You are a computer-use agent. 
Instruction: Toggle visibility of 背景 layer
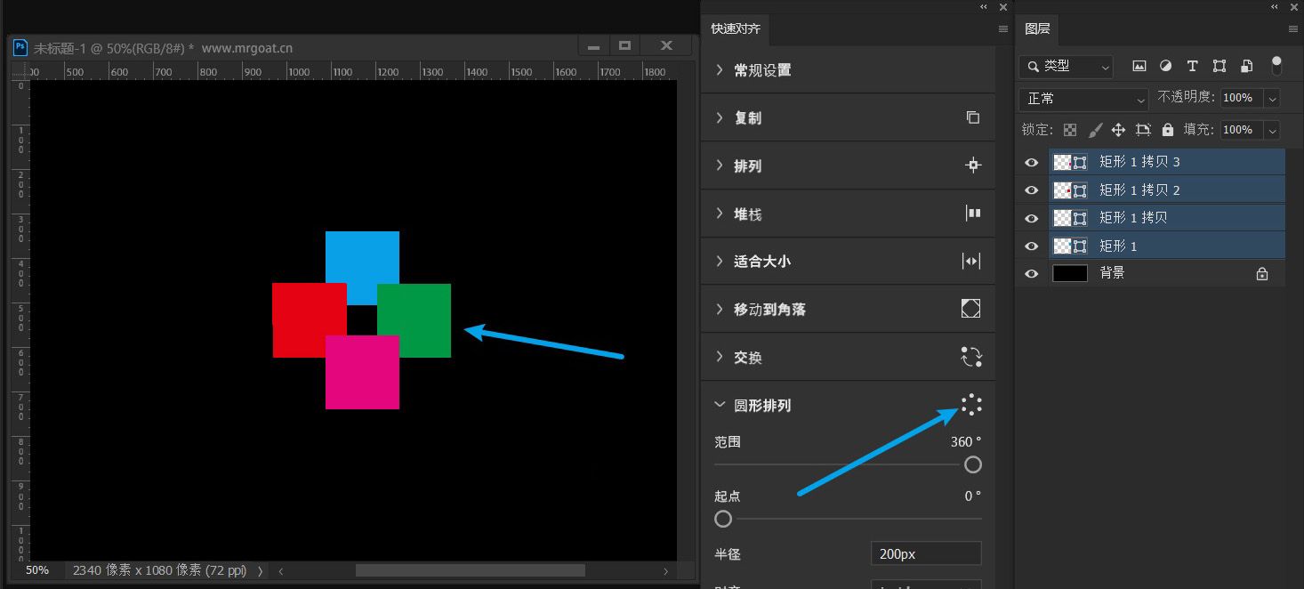tap(1032, 274)
